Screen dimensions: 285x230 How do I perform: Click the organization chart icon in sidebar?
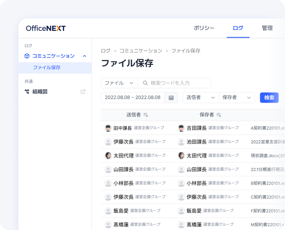[x=27, y=92]
